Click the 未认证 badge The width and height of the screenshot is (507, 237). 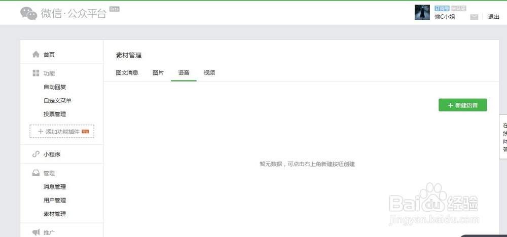[x=458, y=9]
